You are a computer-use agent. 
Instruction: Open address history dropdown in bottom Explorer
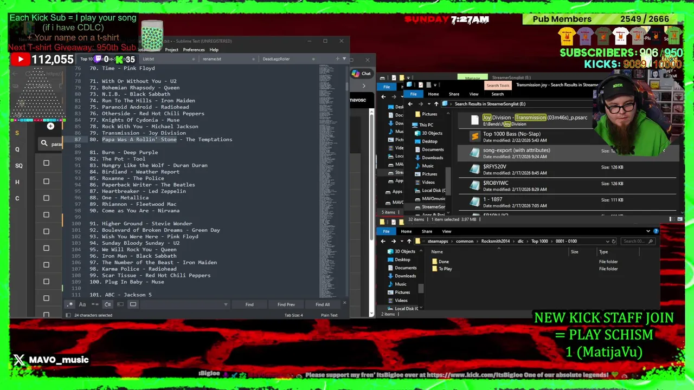coord(607,241)
